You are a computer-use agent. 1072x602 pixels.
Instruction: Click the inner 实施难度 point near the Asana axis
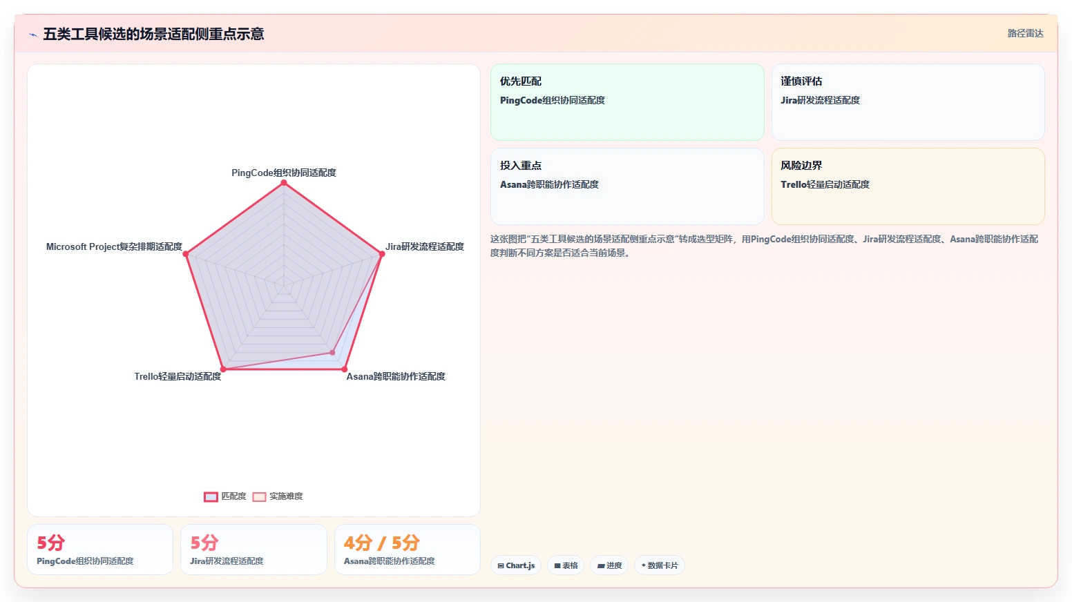click(332, 352)
